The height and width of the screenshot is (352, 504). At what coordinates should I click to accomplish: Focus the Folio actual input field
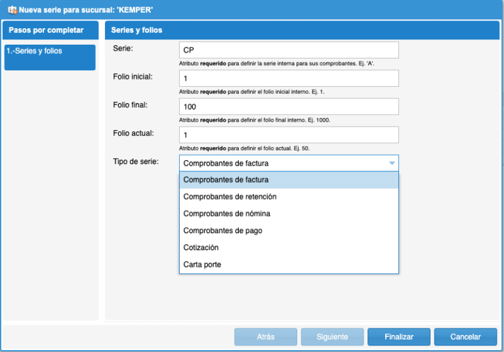(289, 135)
